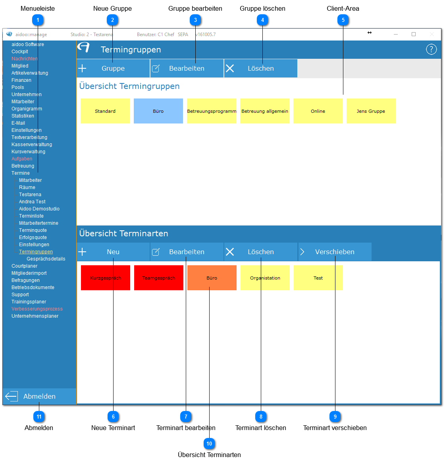
Task: Open Unternehmensplaner menu entry
Action: (35, 316)
